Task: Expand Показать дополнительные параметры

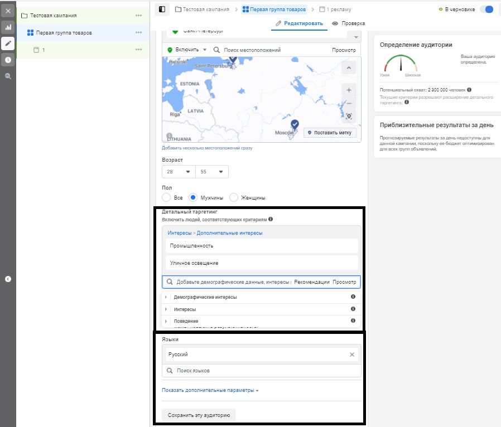Action: point(210,390)
